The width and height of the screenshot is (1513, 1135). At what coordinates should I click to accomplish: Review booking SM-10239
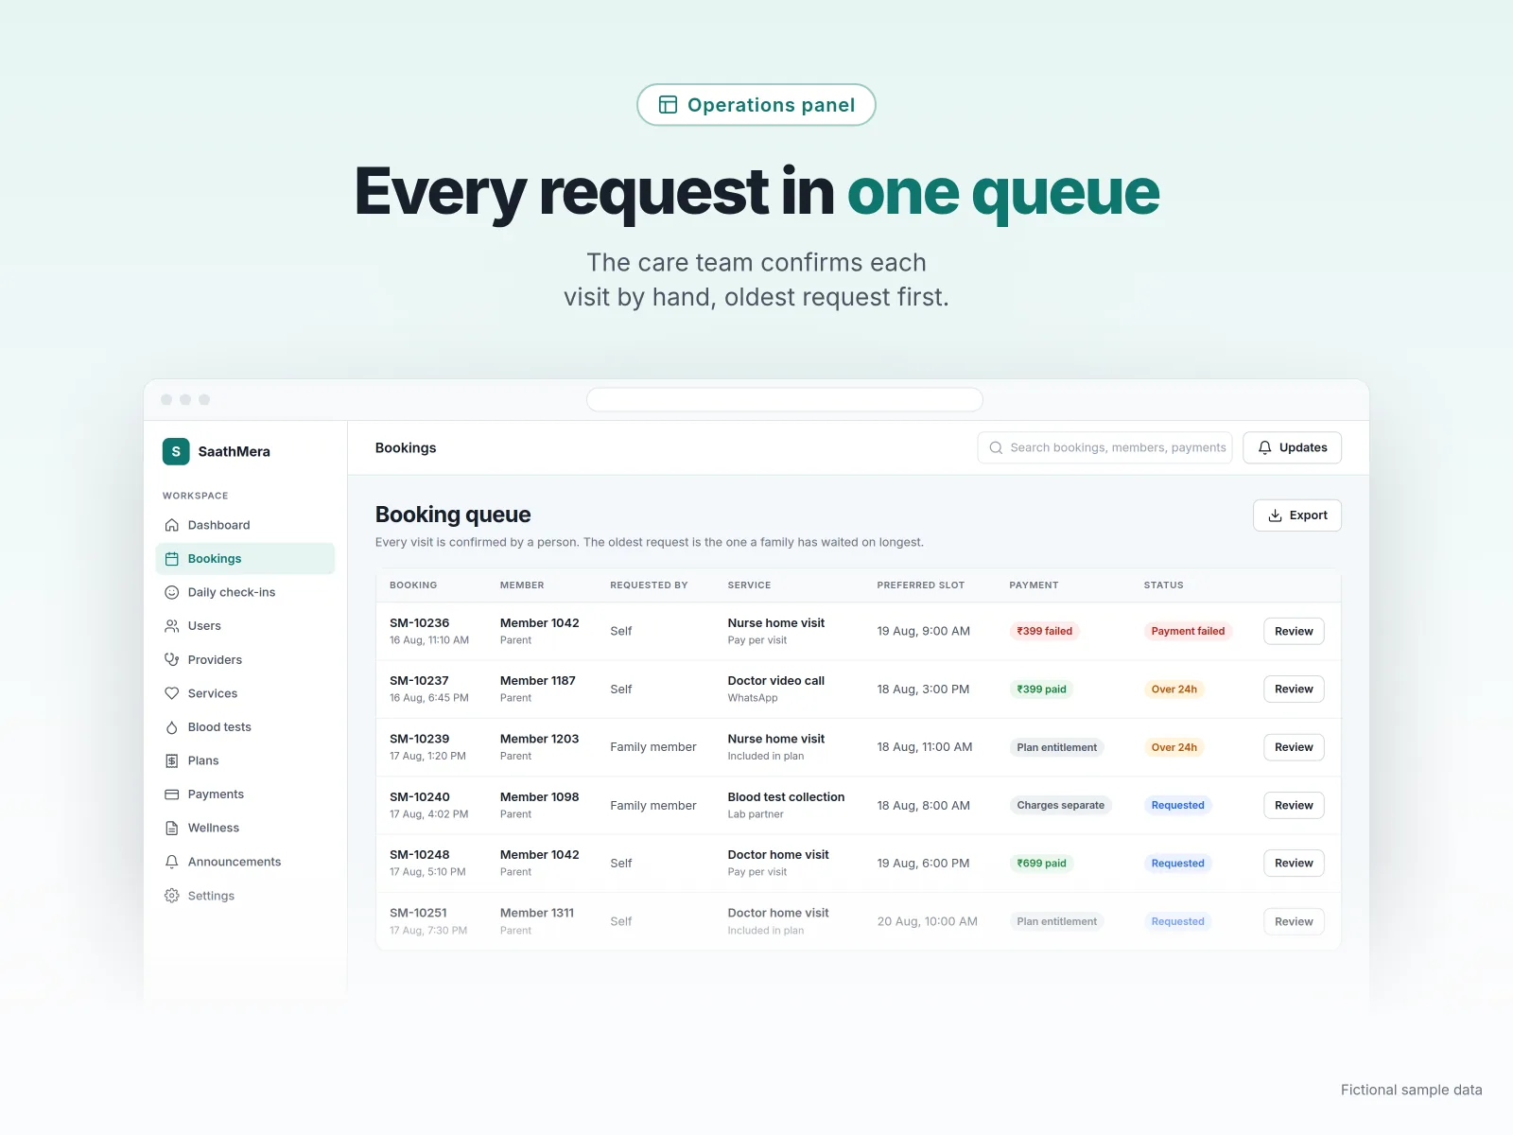click(1294, 747)
